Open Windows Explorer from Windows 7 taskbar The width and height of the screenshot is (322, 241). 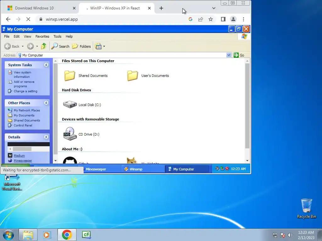click(x=28, y=235)
